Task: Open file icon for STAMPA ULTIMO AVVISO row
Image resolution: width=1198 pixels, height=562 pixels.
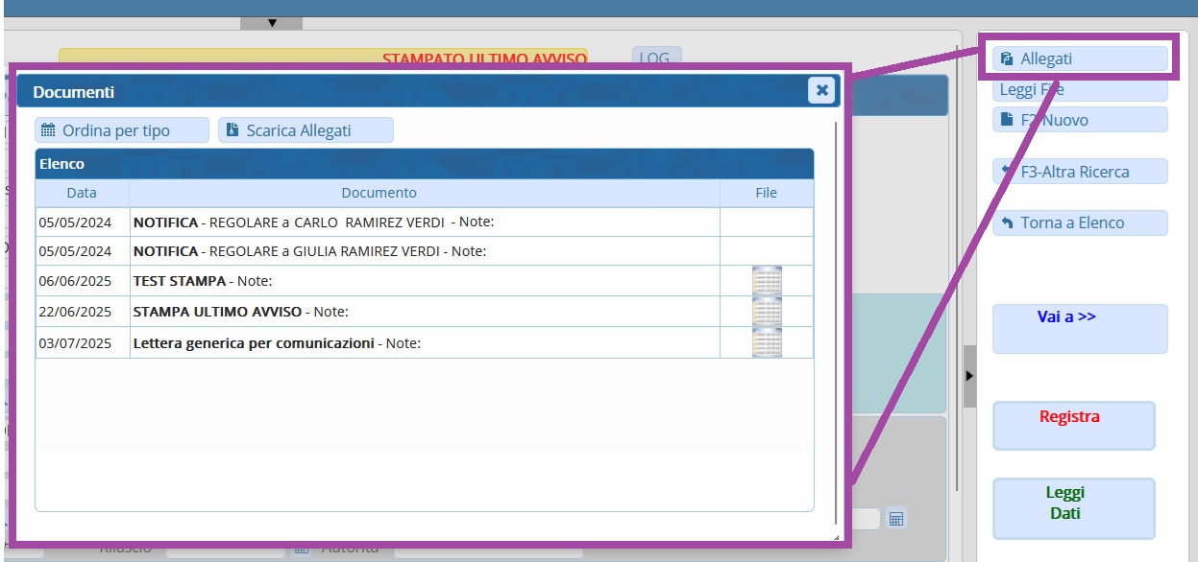Action: pyautogui.click(x=766, y=312)
